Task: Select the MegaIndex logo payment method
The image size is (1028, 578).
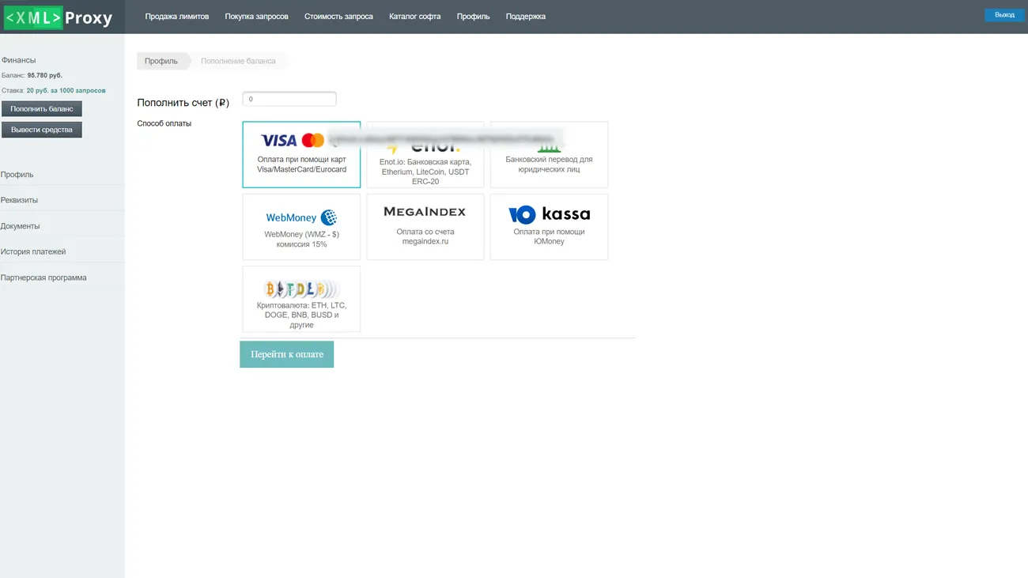Action: coord(425,212)
